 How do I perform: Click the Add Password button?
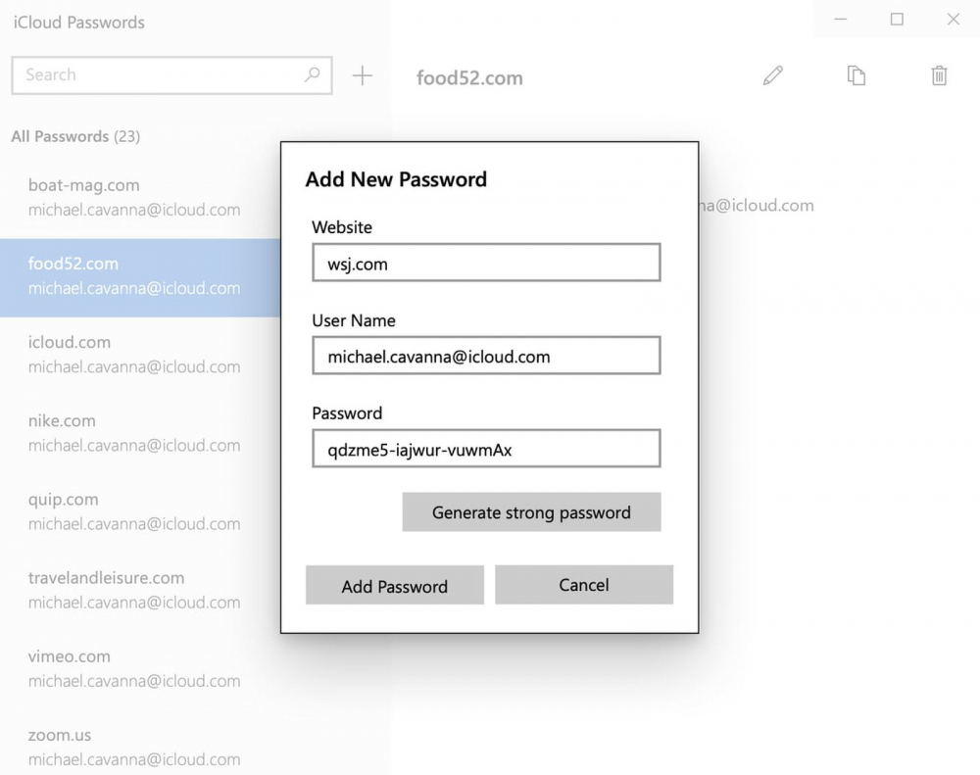[x=395, y=585]
